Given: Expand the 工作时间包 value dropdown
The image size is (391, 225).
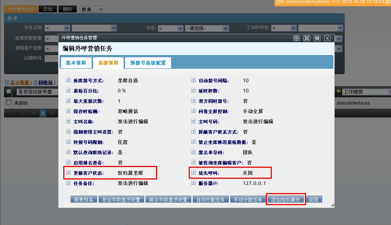Looking at the screenshot, I should pyautogui.click(x=320, y=28).
